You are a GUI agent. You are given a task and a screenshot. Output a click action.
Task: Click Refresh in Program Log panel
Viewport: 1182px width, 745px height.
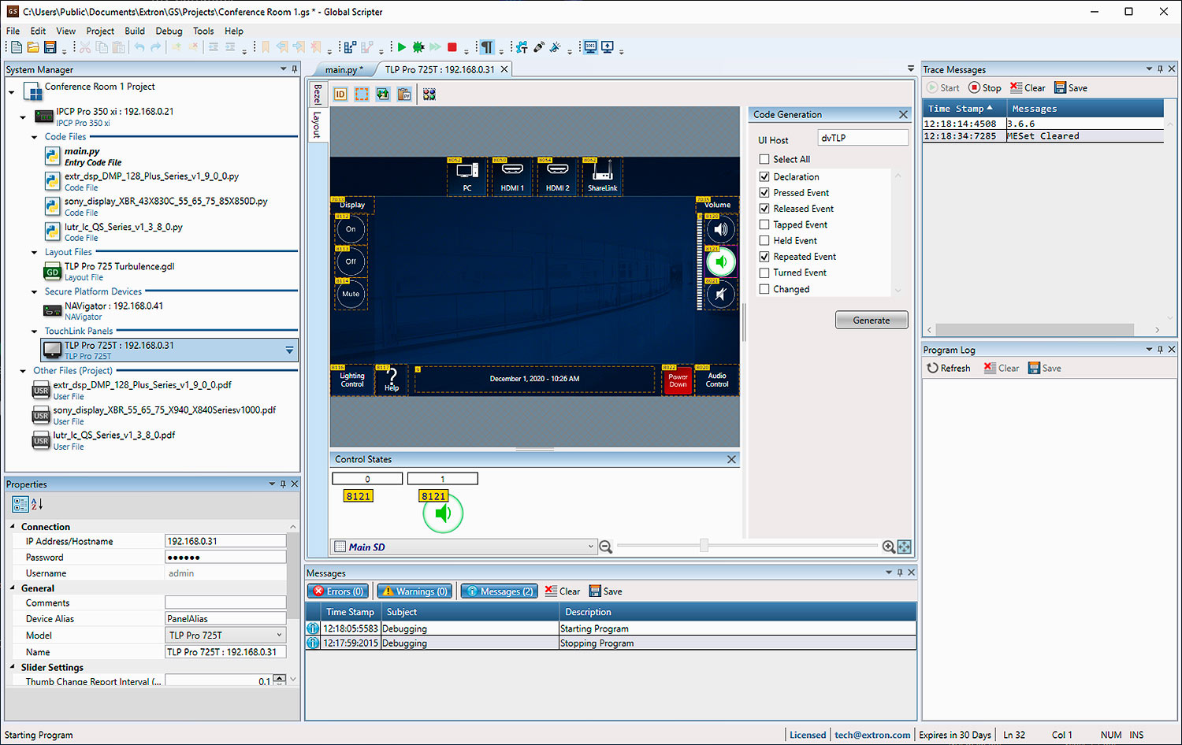949,368
